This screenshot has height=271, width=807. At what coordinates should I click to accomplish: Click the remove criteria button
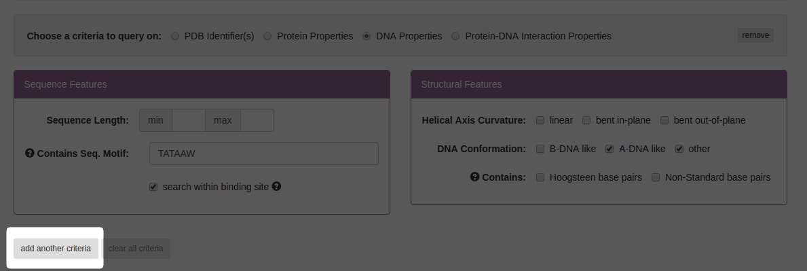click(x=755, y=35)
